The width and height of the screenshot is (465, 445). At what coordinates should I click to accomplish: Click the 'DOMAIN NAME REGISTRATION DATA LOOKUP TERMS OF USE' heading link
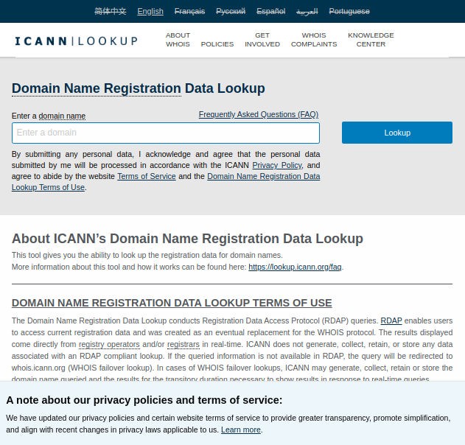click(x=172, y=303)
